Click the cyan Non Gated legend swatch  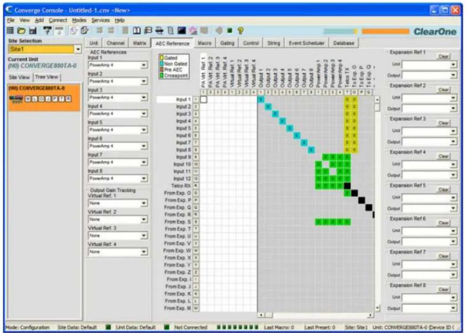162,64
